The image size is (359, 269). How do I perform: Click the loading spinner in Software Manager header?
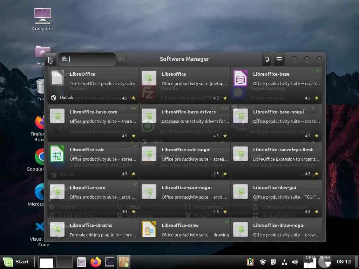[x=267, y=60]
